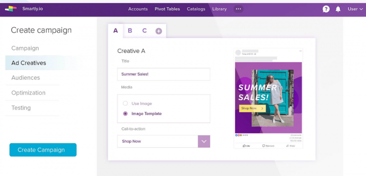
Task: Click the Creative A heading text
Action: (131, 51)
